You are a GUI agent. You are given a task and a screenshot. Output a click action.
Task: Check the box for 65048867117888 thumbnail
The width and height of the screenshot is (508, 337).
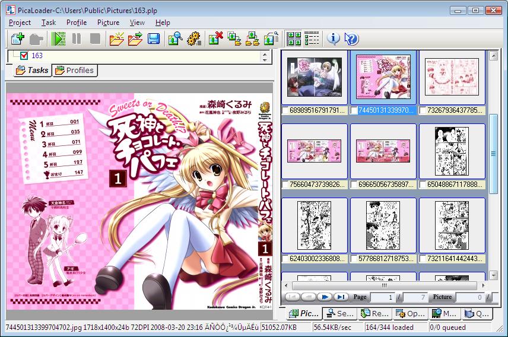coord(423,185)
